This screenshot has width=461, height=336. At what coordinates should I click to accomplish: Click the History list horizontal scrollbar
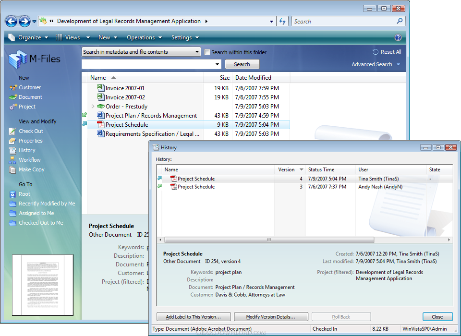pos(304,240)
